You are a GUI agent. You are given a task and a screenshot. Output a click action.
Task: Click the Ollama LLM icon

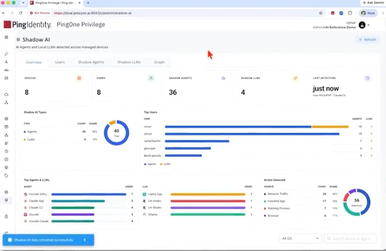click(x=144, y=215)
